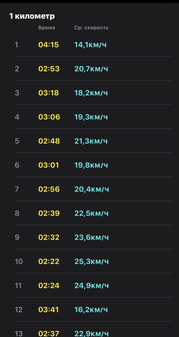Tap the 02:24 time on row 11

coord(49,286)
